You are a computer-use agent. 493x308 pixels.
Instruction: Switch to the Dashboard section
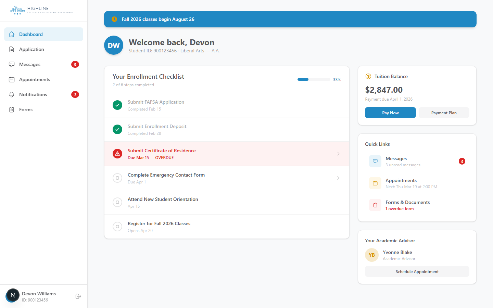tap(31, 34)
